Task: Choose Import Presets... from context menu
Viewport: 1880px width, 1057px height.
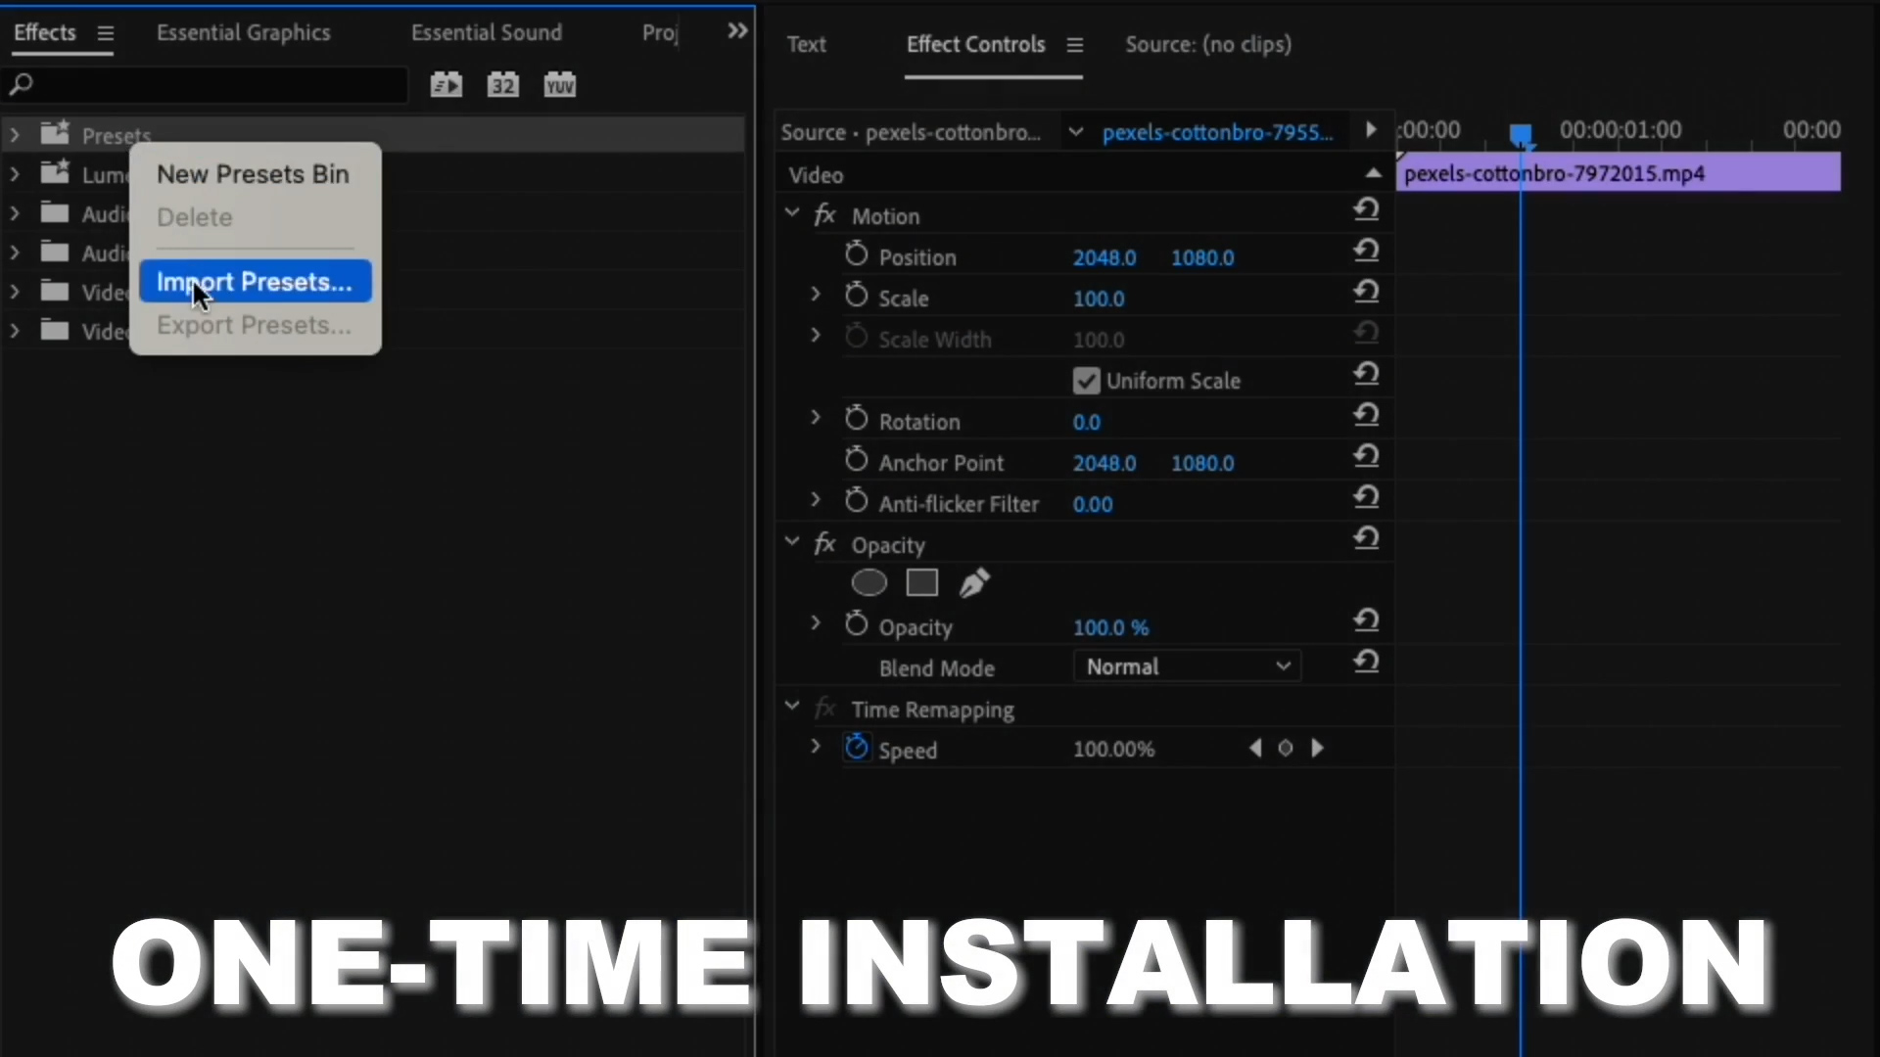Action: click(255, 282)
